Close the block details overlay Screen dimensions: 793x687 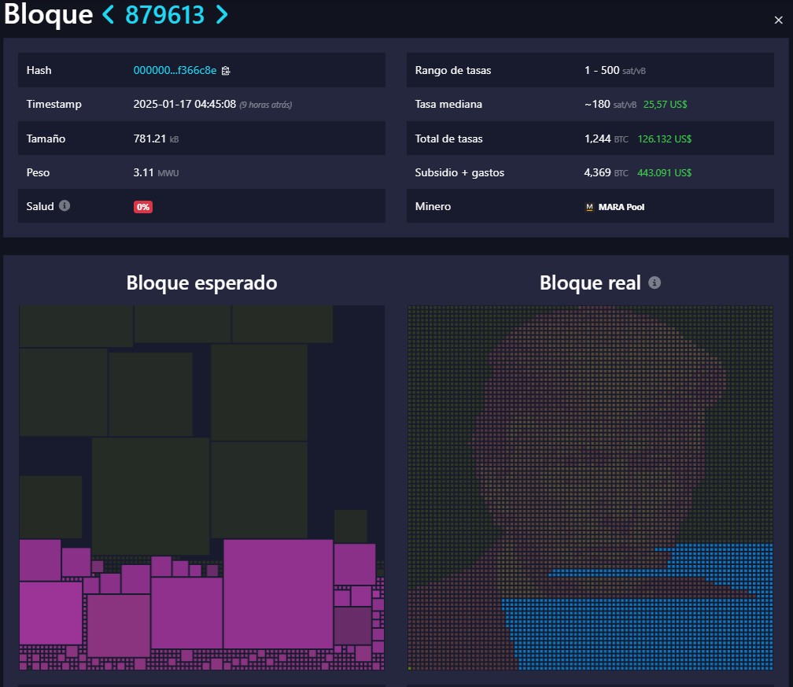pyautogui.click(x=779, y=20)
